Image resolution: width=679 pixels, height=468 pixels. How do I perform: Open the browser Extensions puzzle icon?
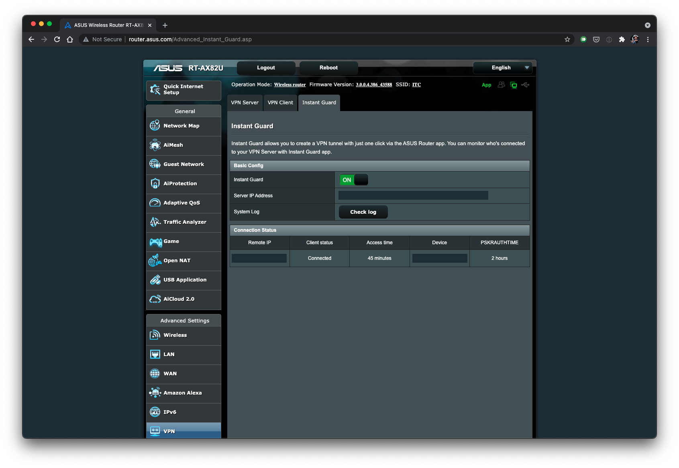[622, 39]
